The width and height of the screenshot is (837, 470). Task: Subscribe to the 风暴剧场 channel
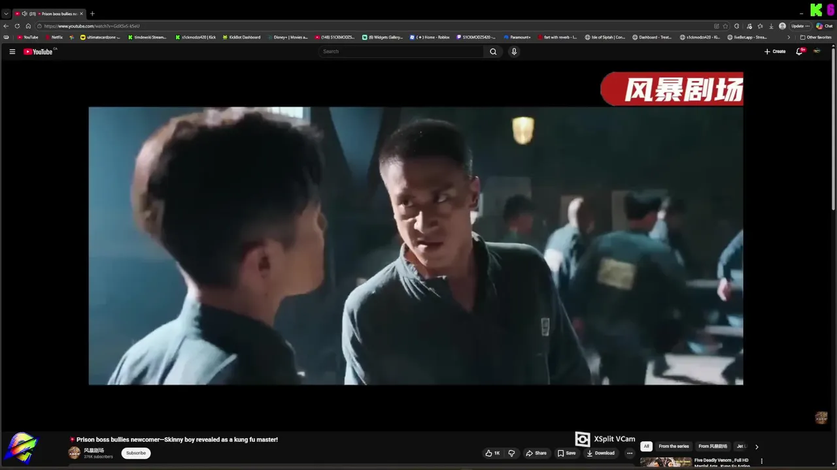136,453
